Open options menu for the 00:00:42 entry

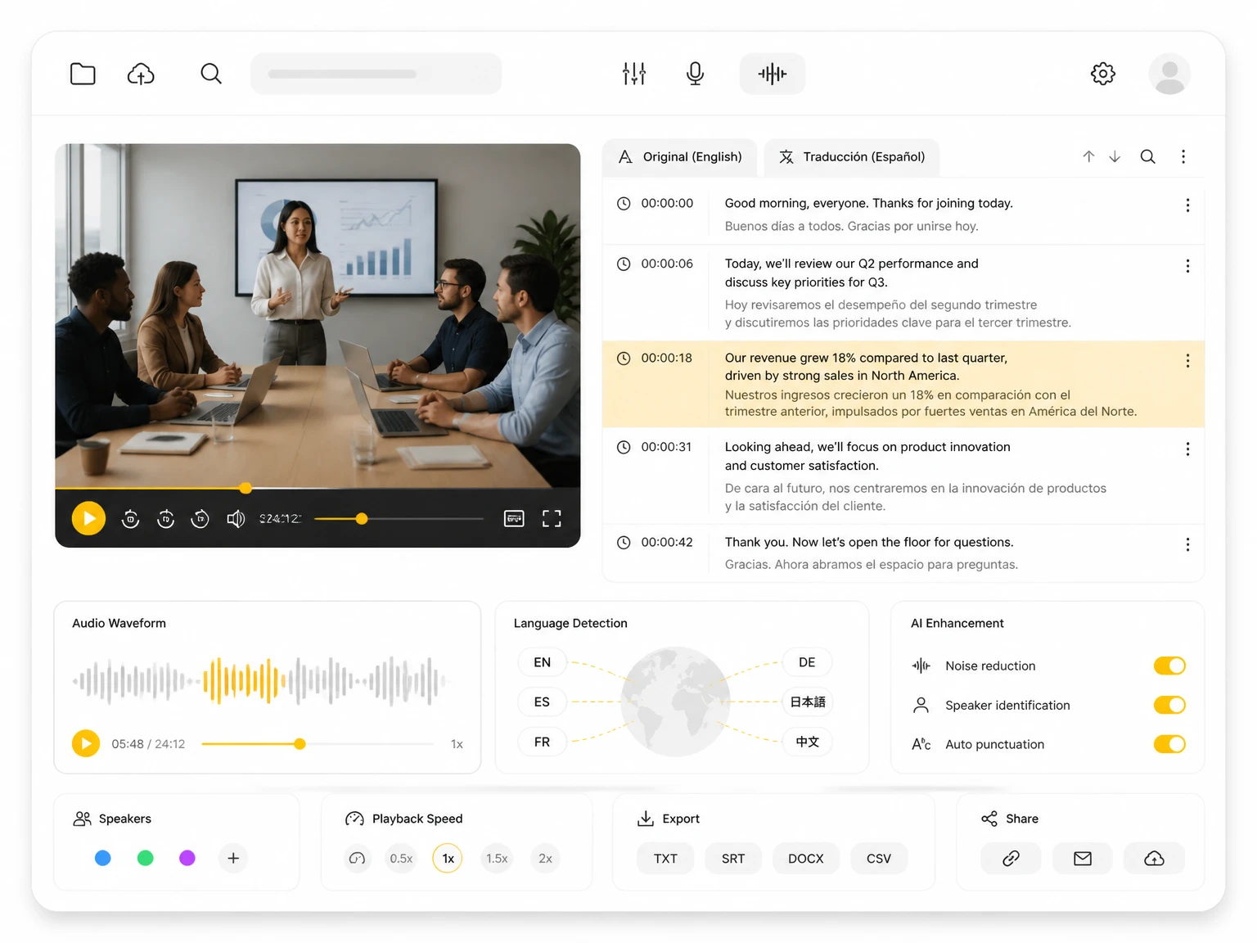(x=1187, y=544)
